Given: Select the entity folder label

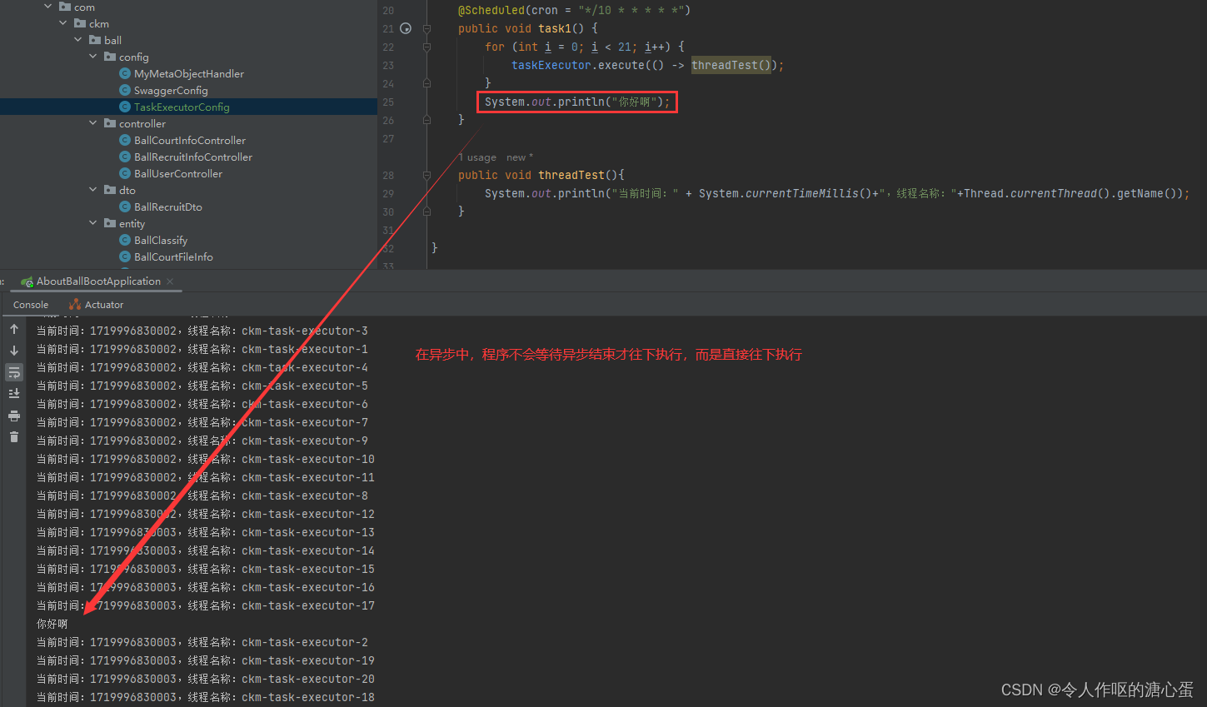Looking at the screenshot, I should 132,223.
